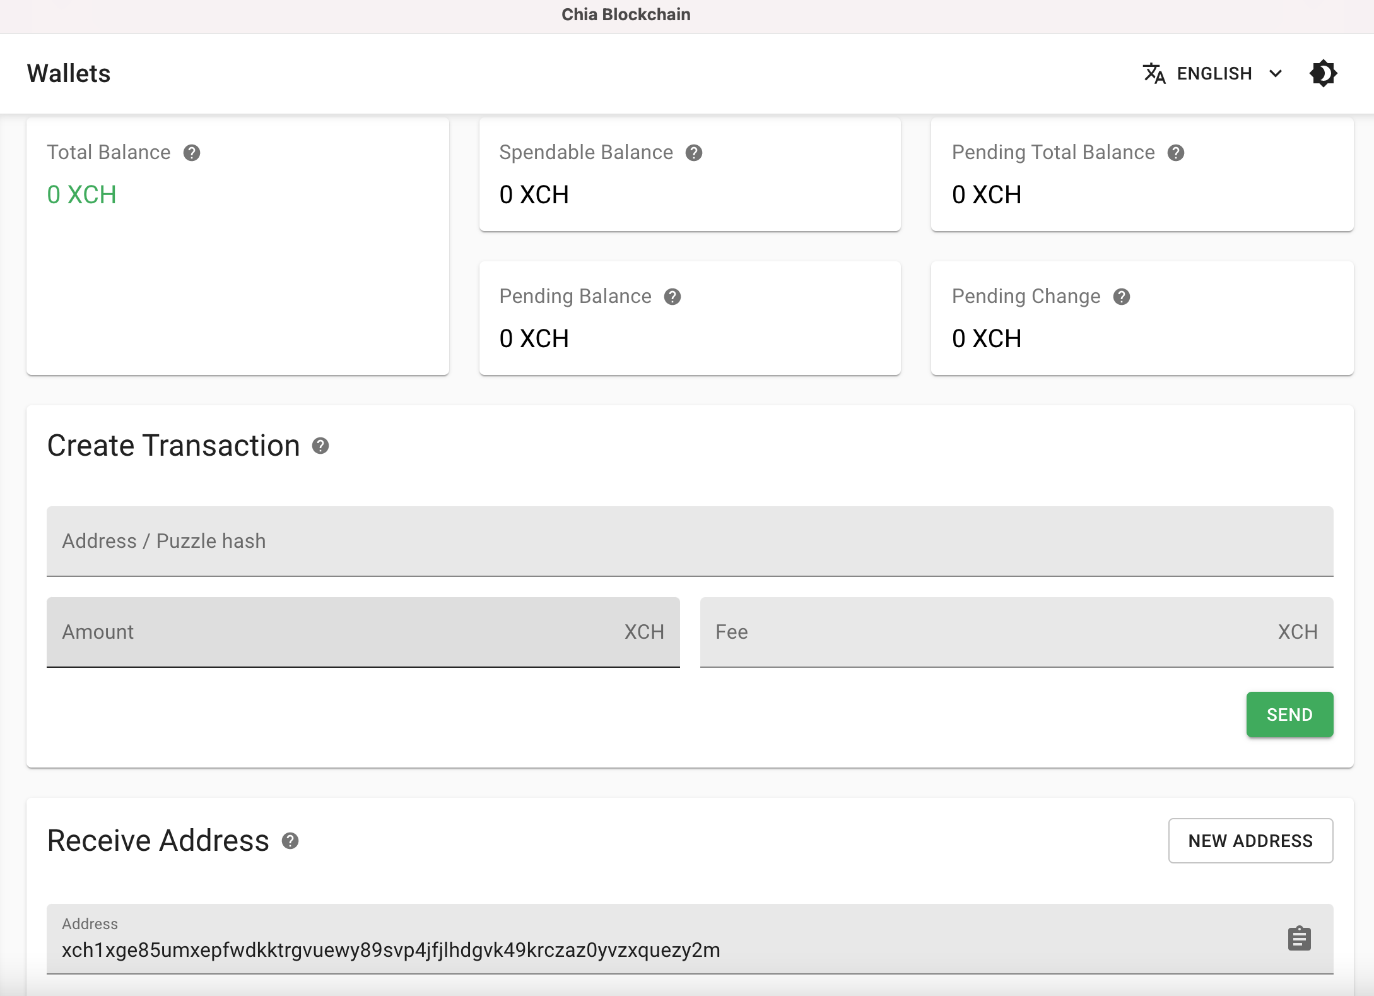Image resolution: width=1374 pixels, height=996 pixels.
Task: Open the Create Transaction help tooltip icon
Action: point(320,446)
